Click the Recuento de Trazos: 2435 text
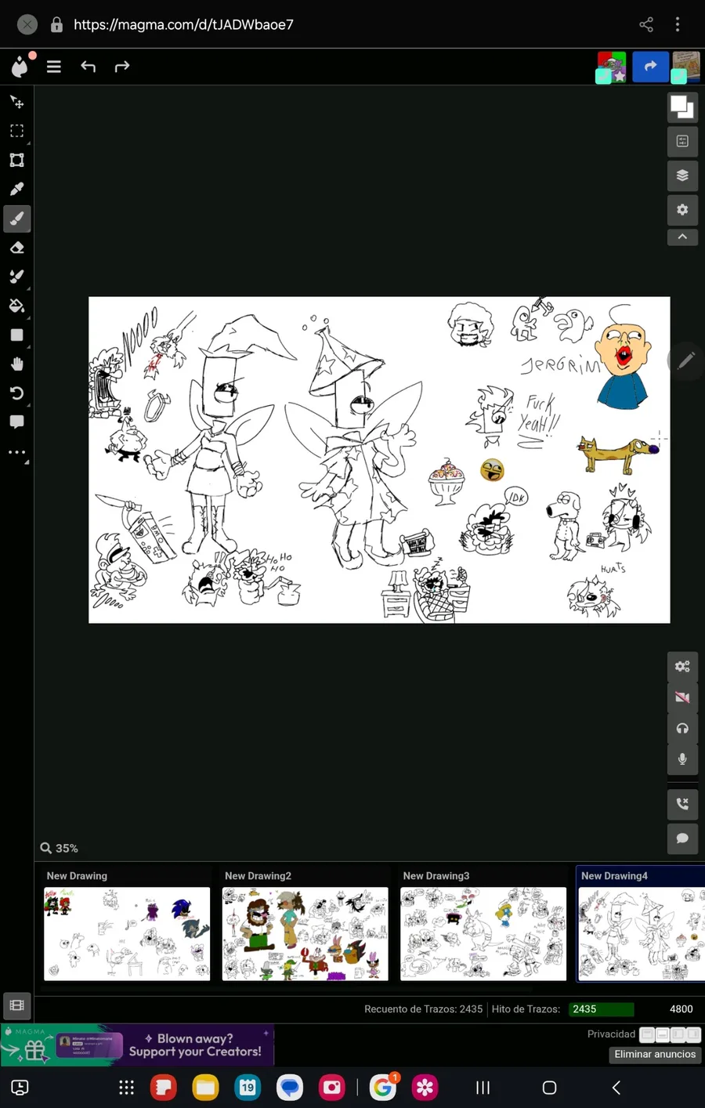 click(423, 1009)
